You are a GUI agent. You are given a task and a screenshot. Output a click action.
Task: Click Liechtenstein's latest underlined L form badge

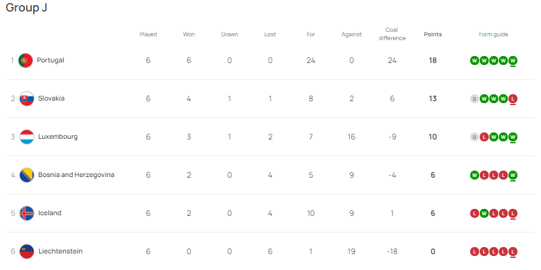[513, 252]
